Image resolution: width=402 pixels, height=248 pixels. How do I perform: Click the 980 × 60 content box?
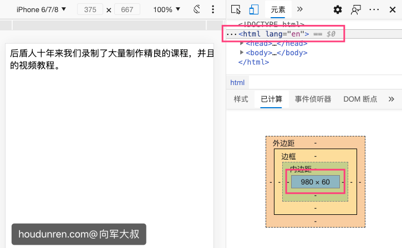pyautogui.click(x=315, y=182)
